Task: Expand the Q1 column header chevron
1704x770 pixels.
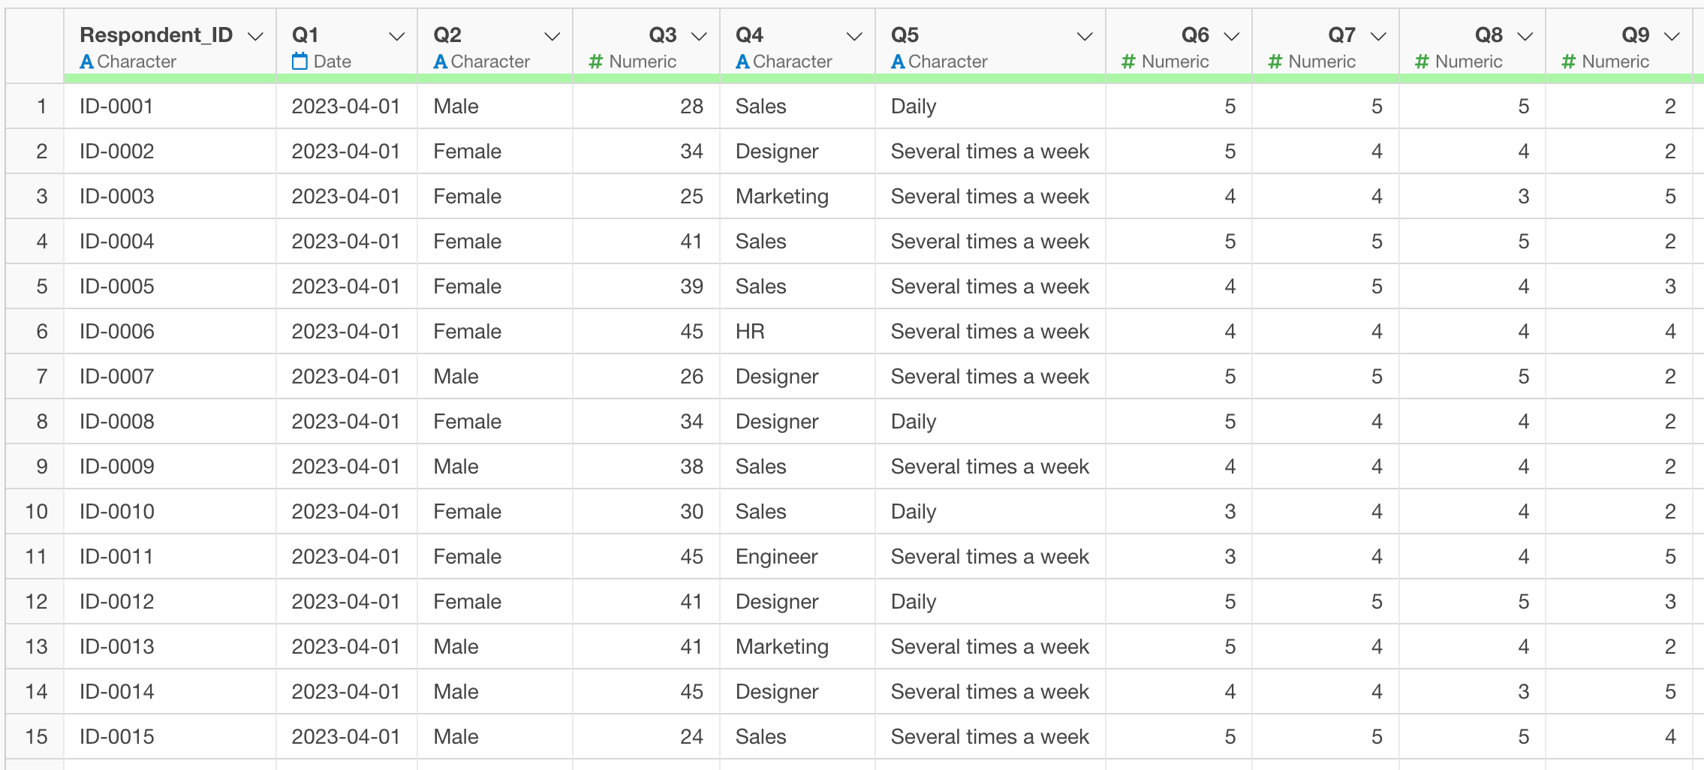Action: coord(397,36)
